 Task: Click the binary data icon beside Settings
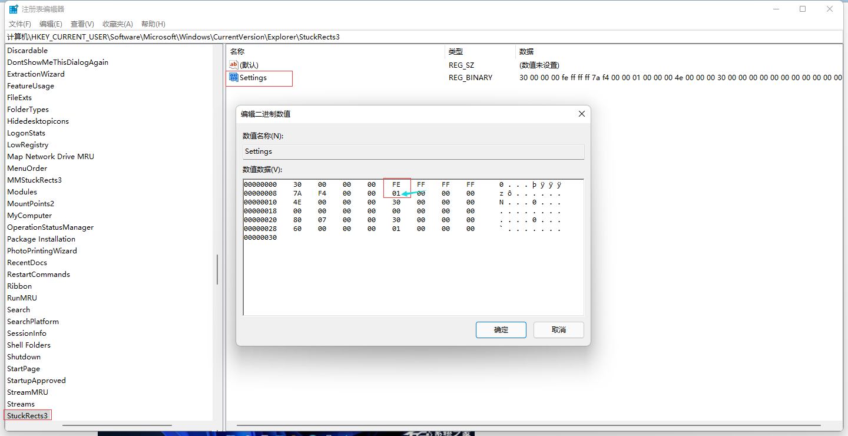click(233, 77)
